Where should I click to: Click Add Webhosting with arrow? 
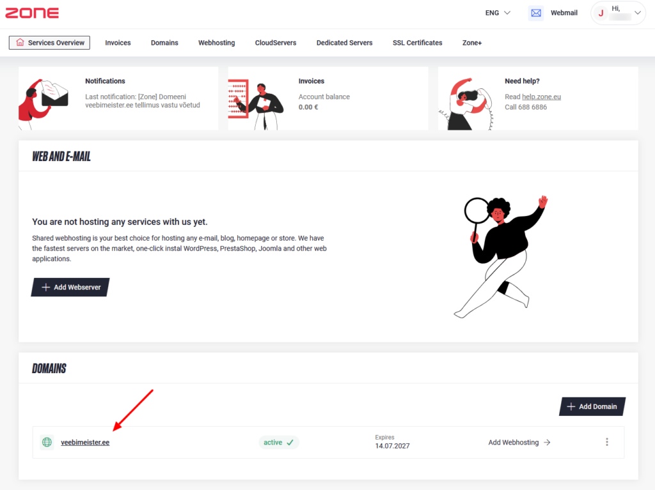[x=519, y=442]
